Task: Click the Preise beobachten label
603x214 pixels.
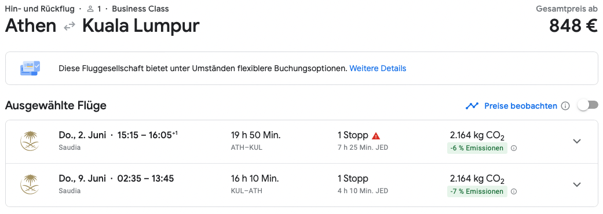Action: tap(521, 106)
